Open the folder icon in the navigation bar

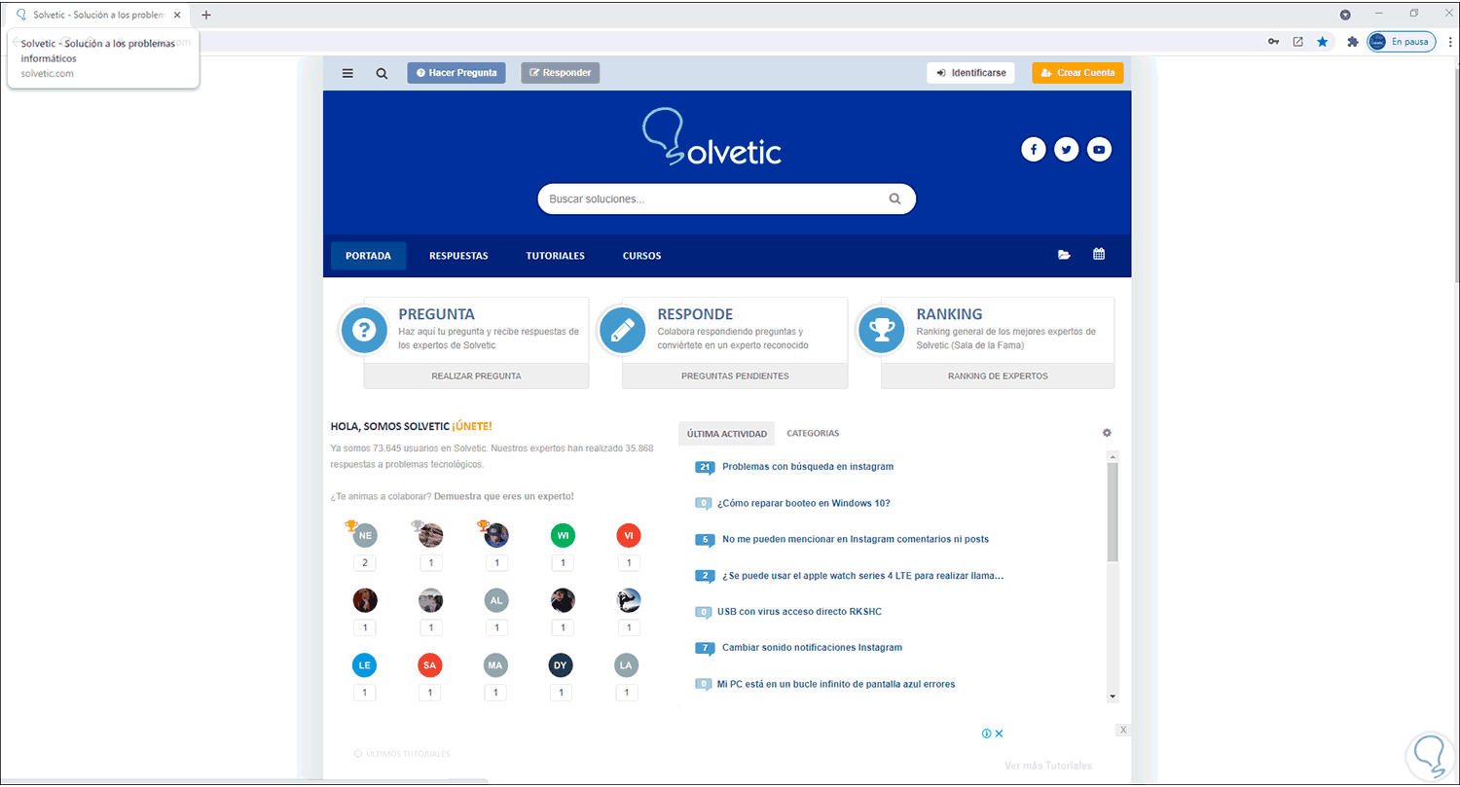[1064, 255]
